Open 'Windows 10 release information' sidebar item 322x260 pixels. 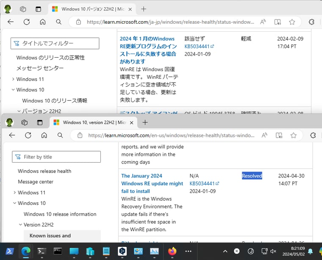(60, 214)
